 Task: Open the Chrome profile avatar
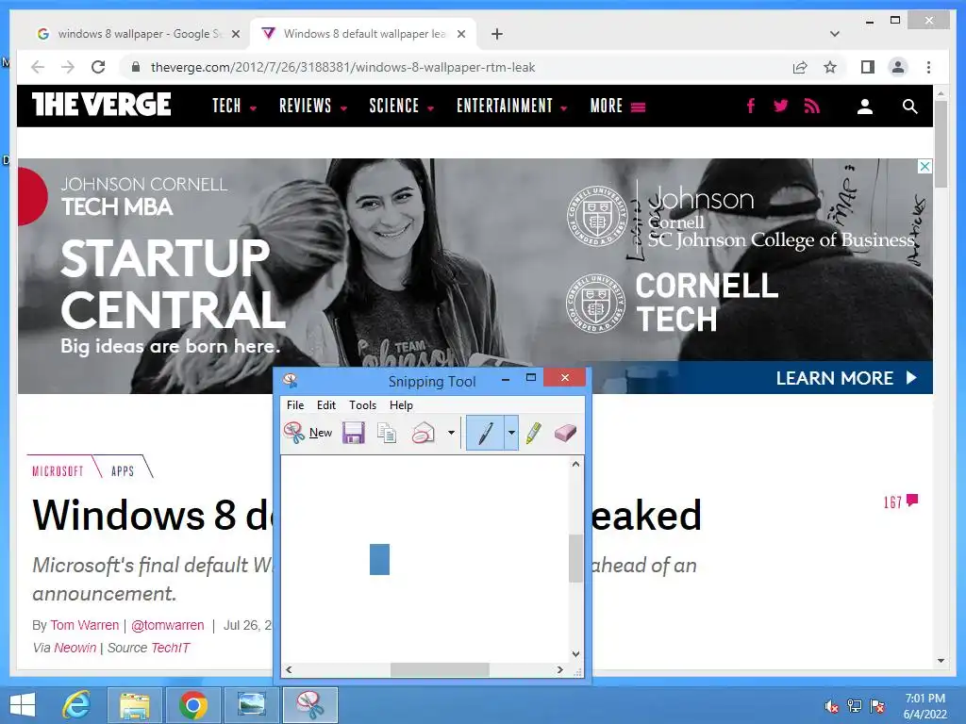point(898,67)
